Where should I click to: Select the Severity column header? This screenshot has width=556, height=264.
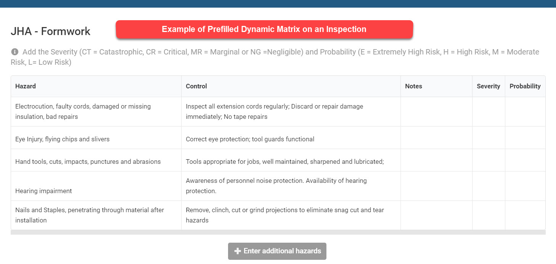pyautogui.click(x=489, y=86)
